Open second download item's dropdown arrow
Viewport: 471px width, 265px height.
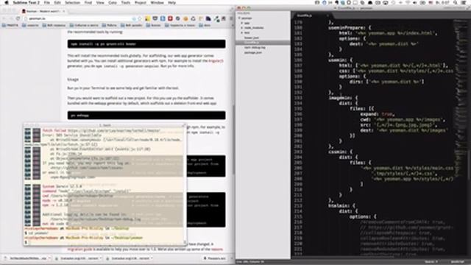101,258
